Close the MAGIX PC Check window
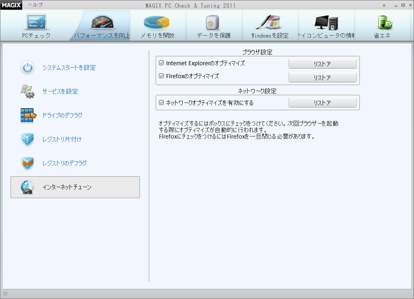The image size is (414, 299). point(411,5)
